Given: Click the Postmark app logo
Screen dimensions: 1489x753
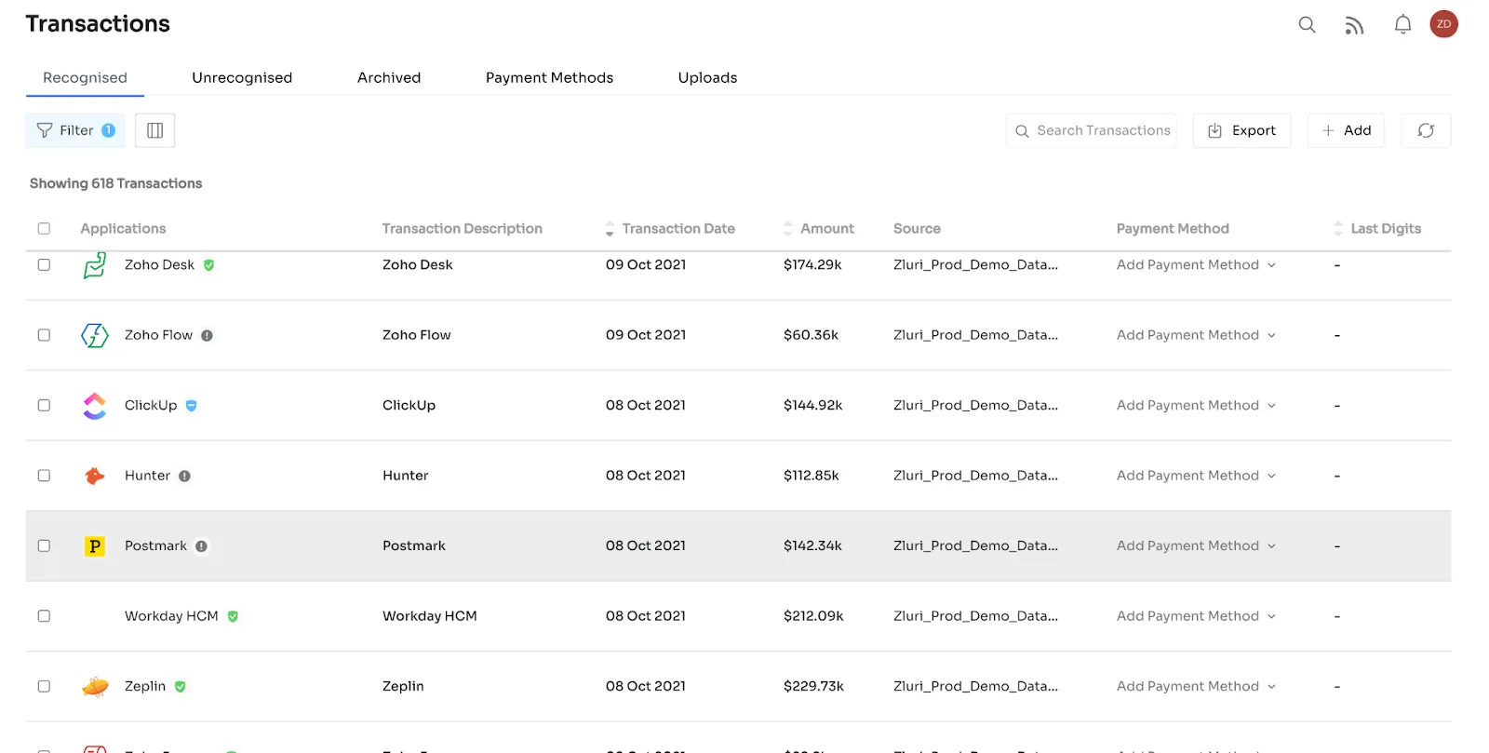Looking at the screenshot, I should 95,546.
